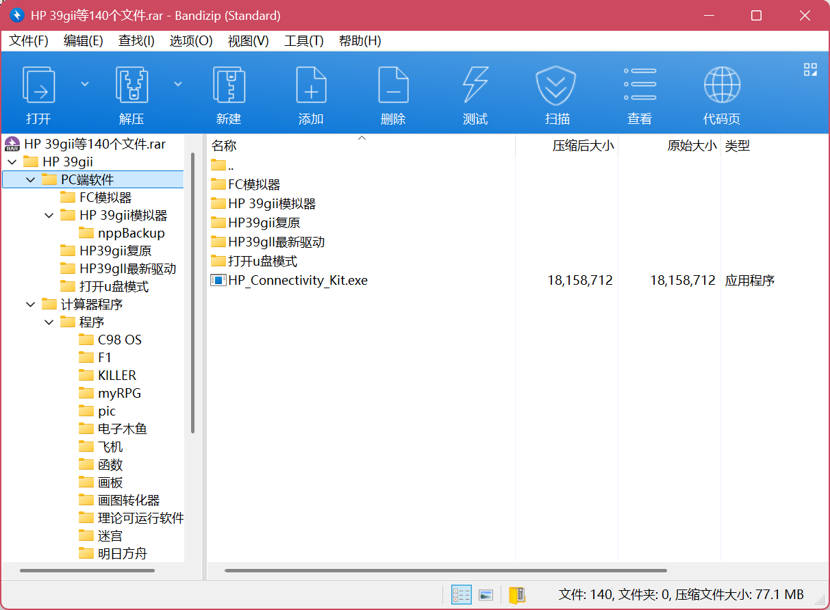Collapse the HP 39gii tree node
The image size is (830, 610).
(12, 162)
